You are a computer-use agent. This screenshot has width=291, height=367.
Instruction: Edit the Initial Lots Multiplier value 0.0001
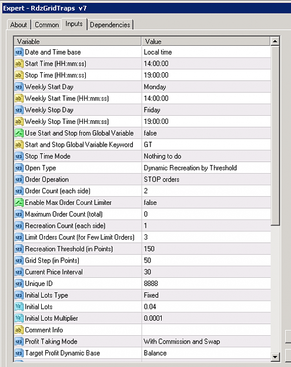pyautogui.click(x=206, y=318)
